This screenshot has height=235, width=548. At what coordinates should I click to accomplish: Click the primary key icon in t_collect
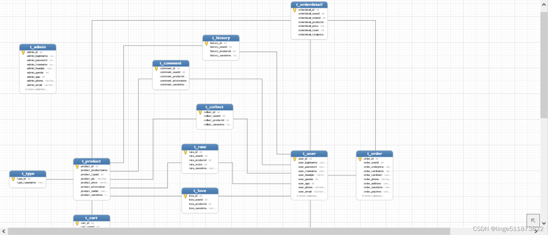point(200,112)
